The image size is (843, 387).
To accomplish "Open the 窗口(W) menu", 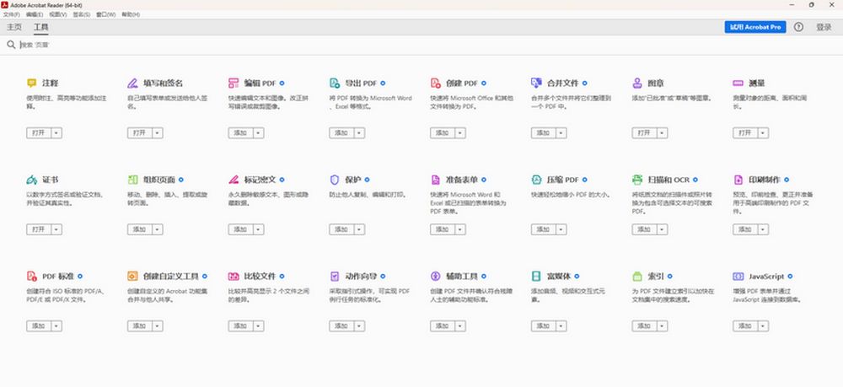I will coord(106,14).
